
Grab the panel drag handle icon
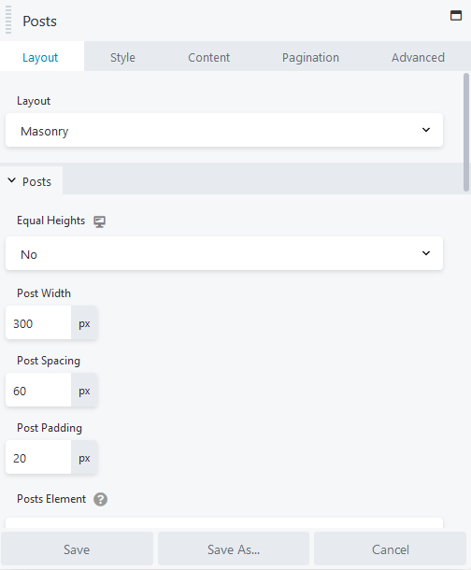(x=8, y=20)
